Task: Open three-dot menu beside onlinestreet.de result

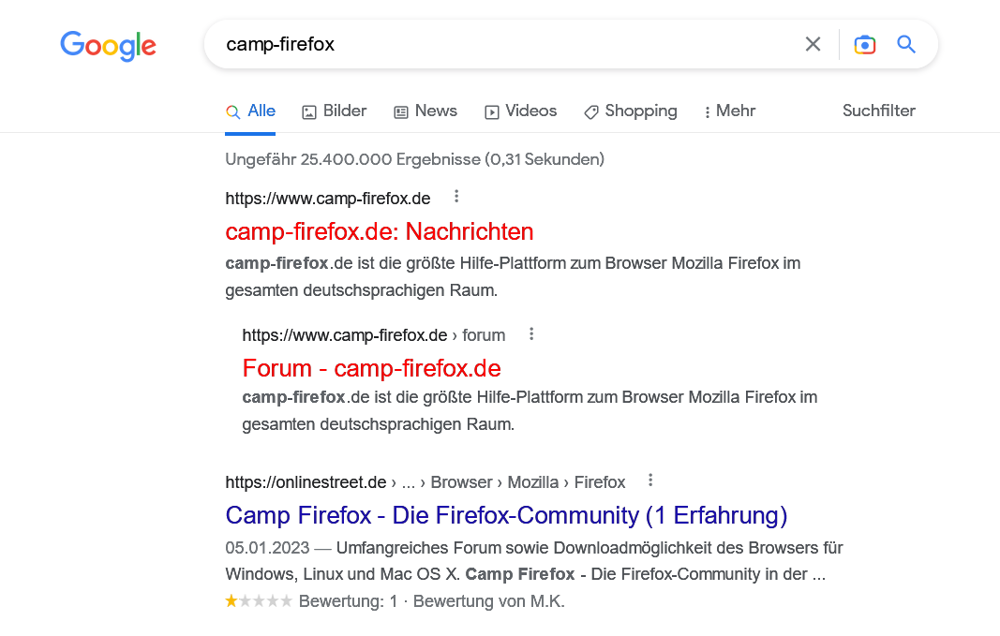Action: (x=650, y=481)
